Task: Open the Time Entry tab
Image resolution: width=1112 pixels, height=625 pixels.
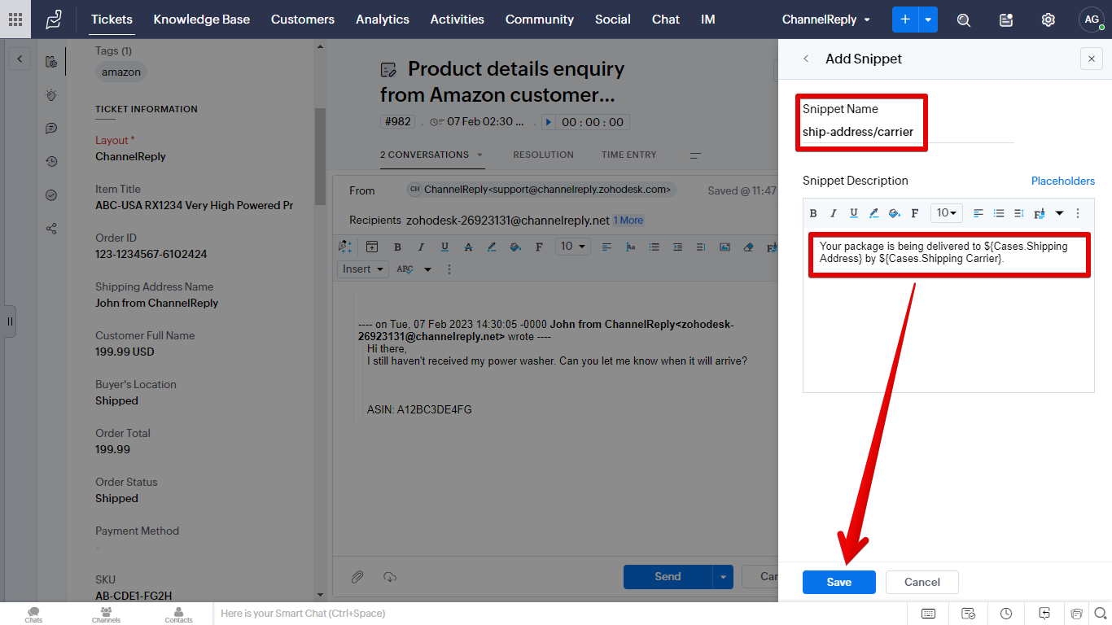Action: (x=628, y=155)
